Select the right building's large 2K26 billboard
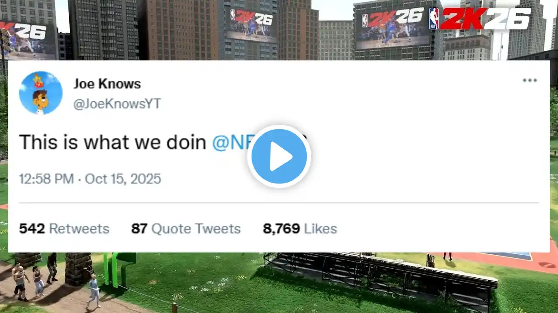 click(392, 26)
